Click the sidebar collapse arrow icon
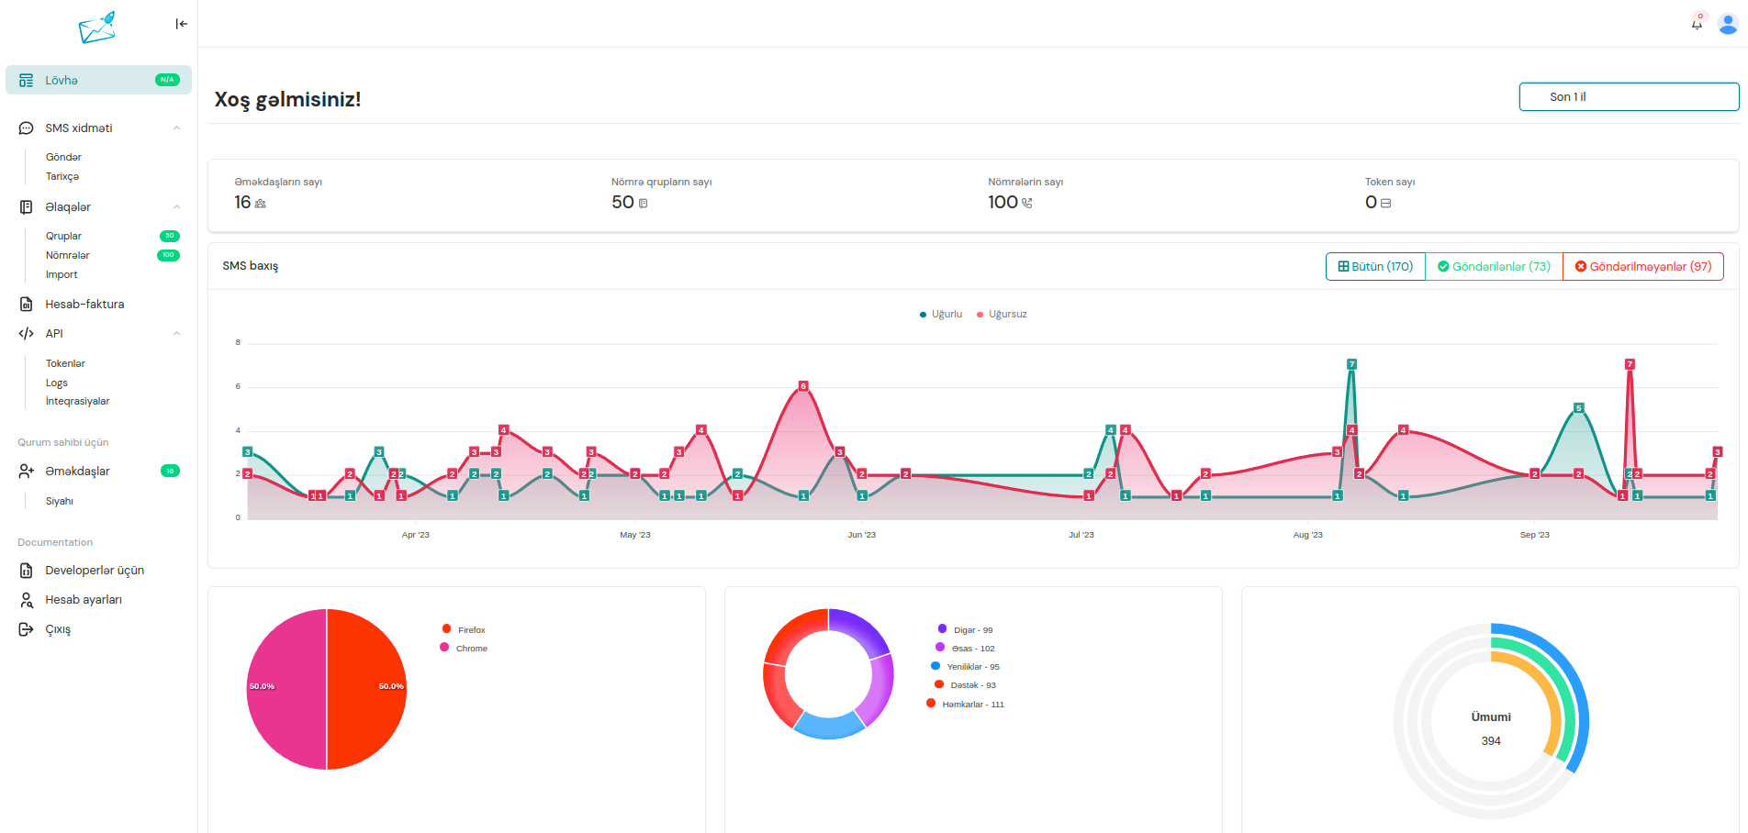The height and width of the screenshot is (833, 1748). coord(181,24)
